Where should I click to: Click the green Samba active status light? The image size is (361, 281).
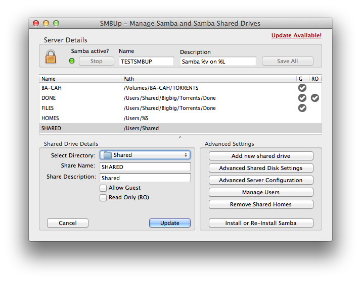click(x=72, y=61)
